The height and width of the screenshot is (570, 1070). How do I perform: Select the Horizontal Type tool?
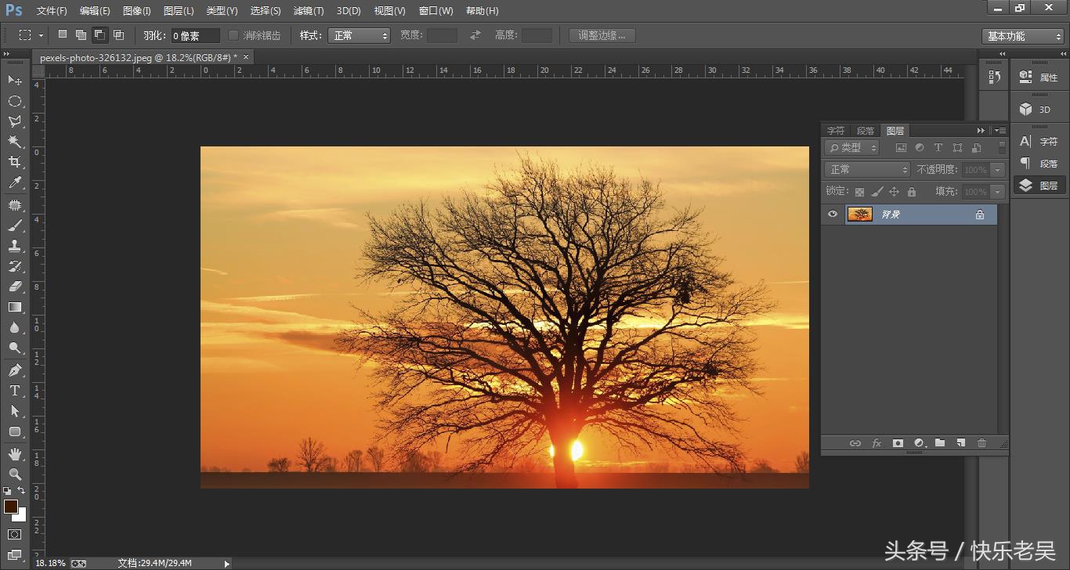pyautogui.click(x=15, y=391)
